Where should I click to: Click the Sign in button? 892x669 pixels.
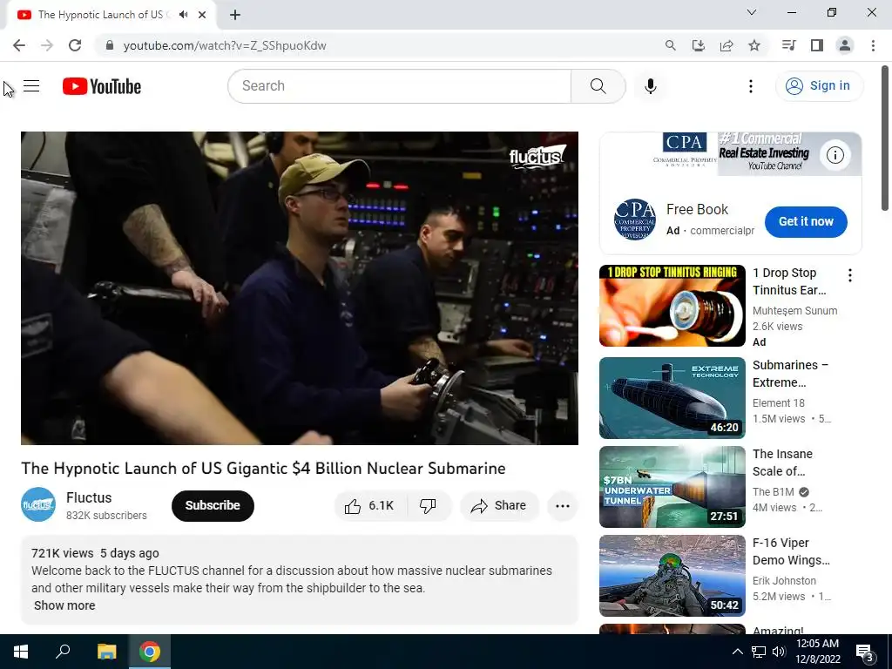tap(819, 86)
